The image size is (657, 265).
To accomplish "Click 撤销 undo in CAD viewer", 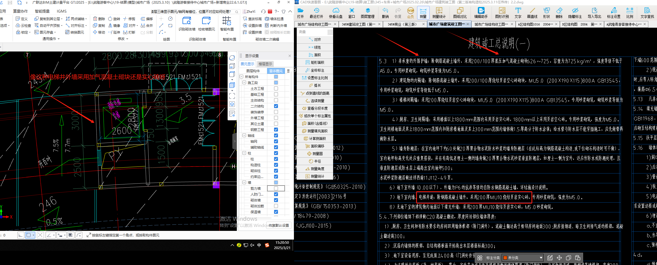I will 385,13.
